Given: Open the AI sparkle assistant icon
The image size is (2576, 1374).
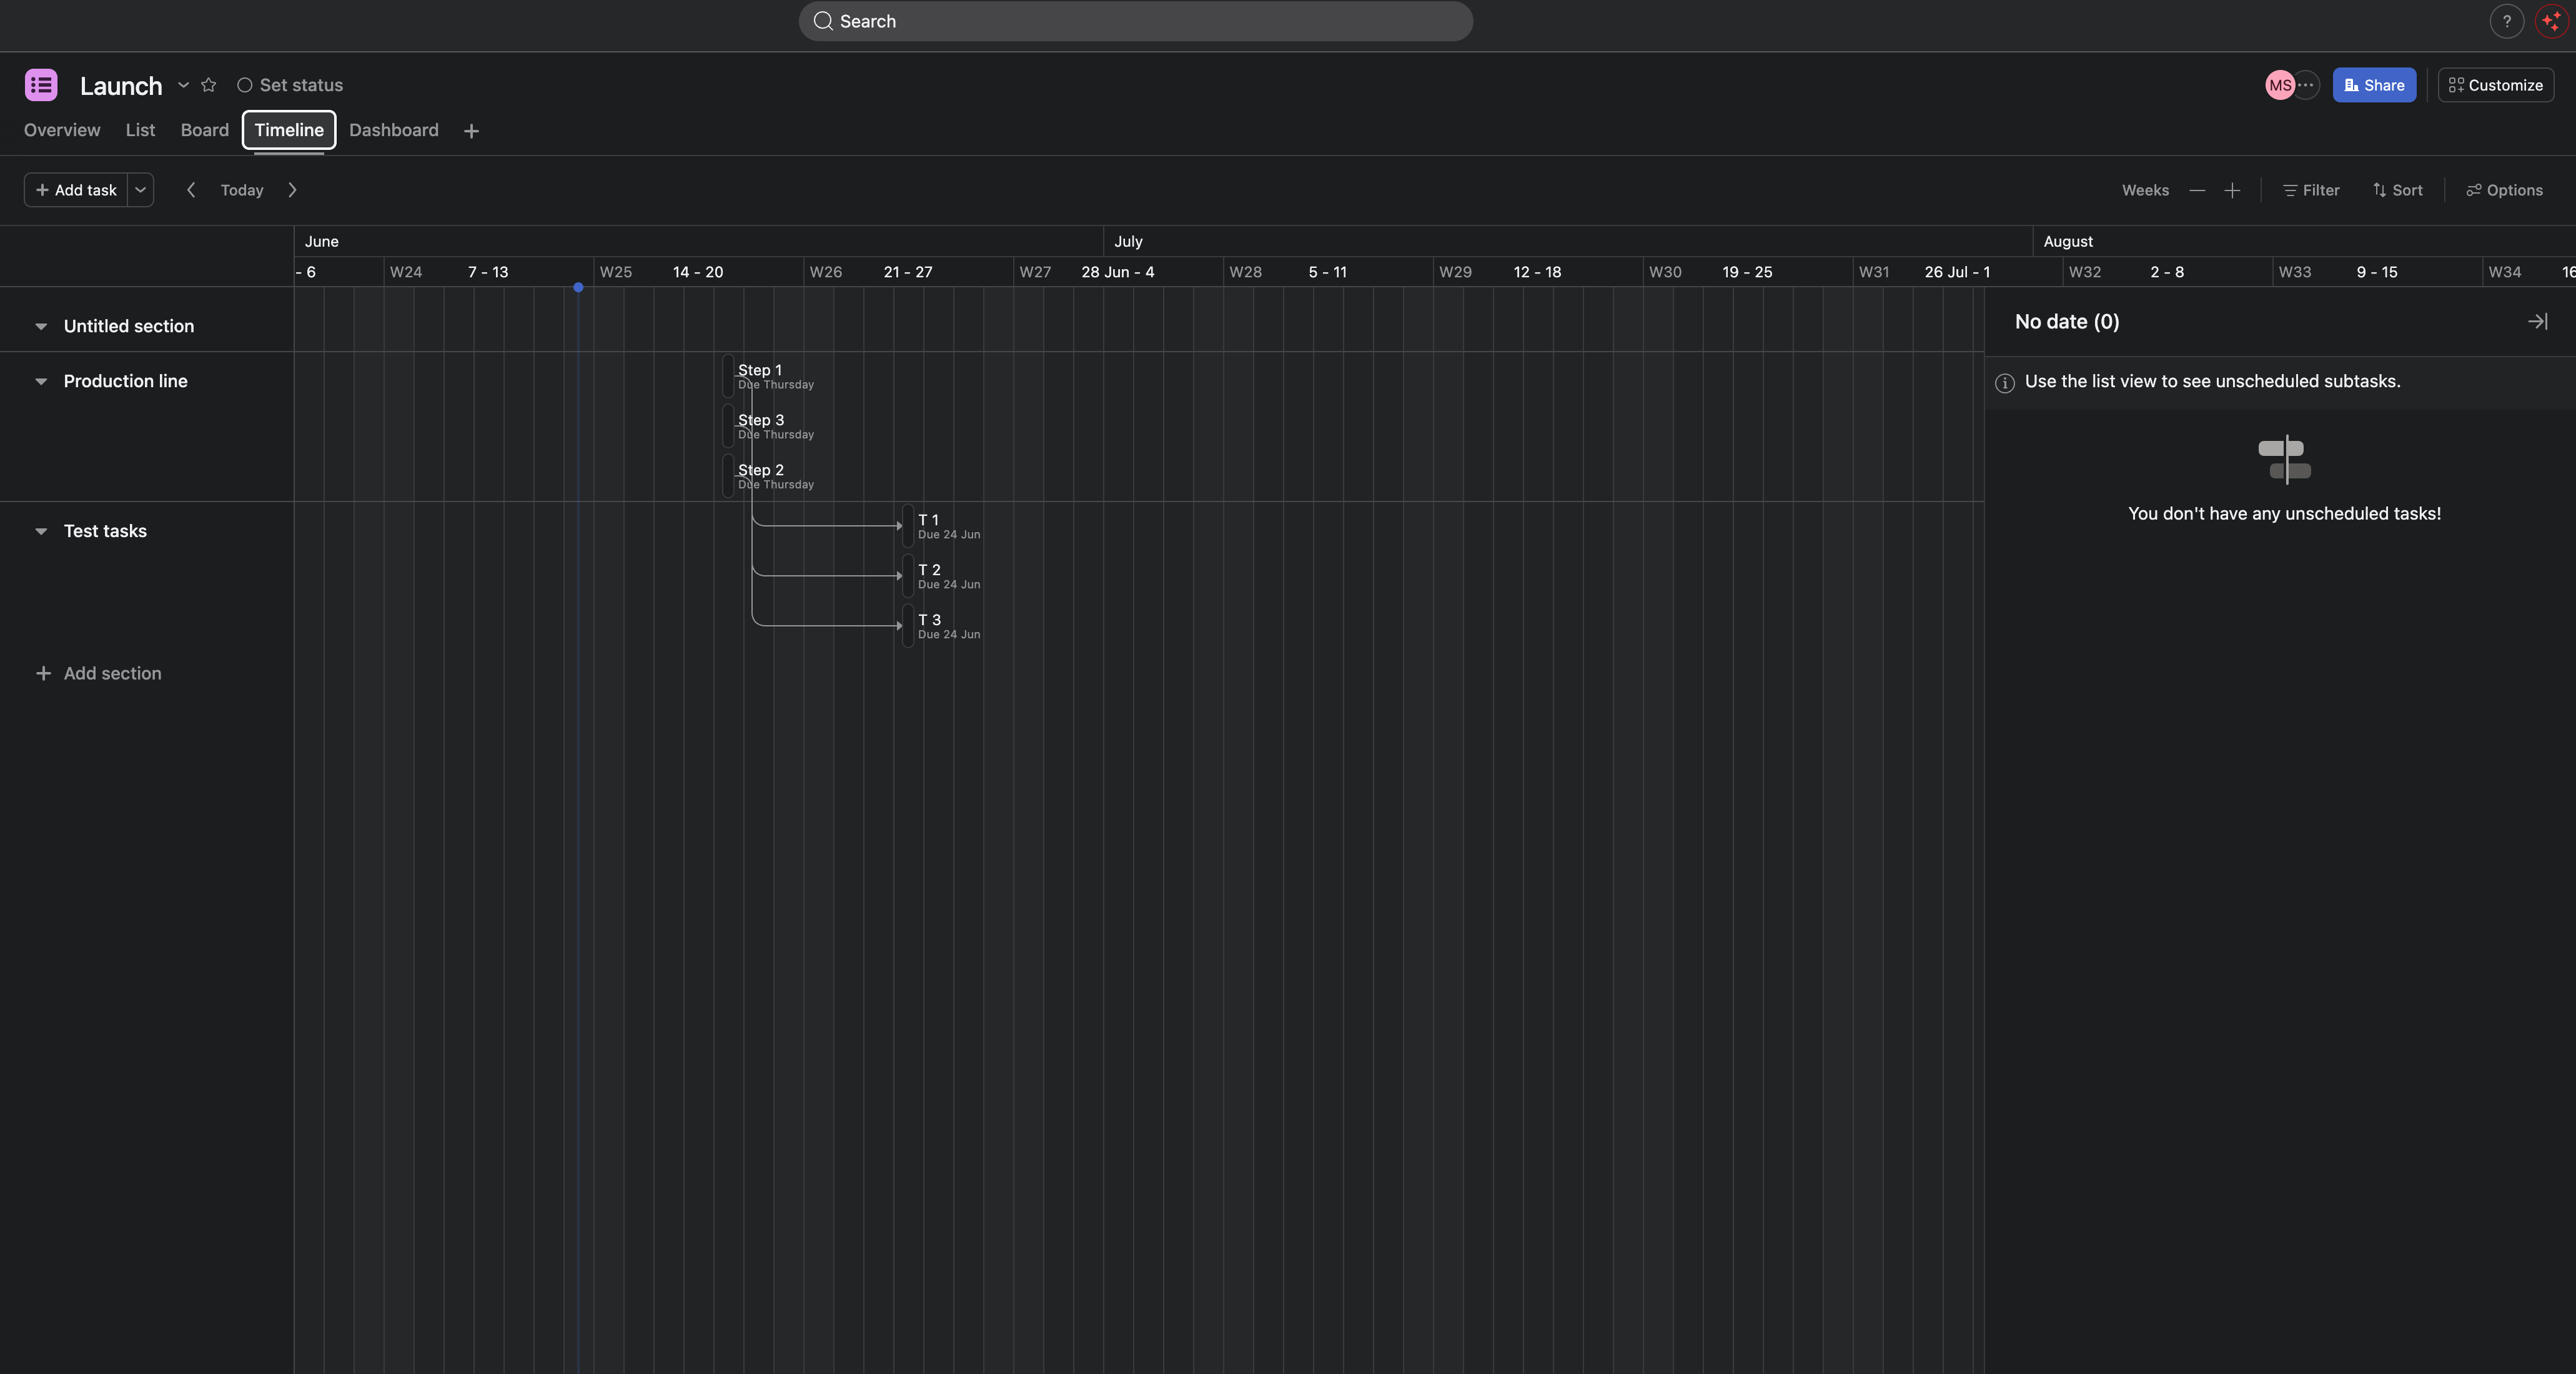Looking at the screenshot, I should (x=2551, y=21).
